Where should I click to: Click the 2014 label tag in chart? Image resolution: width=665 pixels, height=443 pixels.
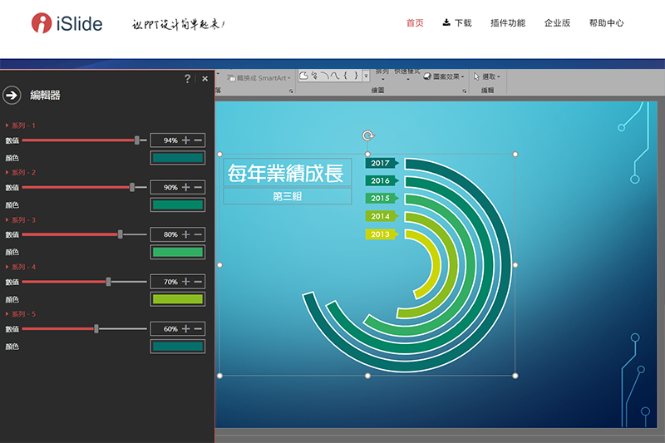coord(382,216)
